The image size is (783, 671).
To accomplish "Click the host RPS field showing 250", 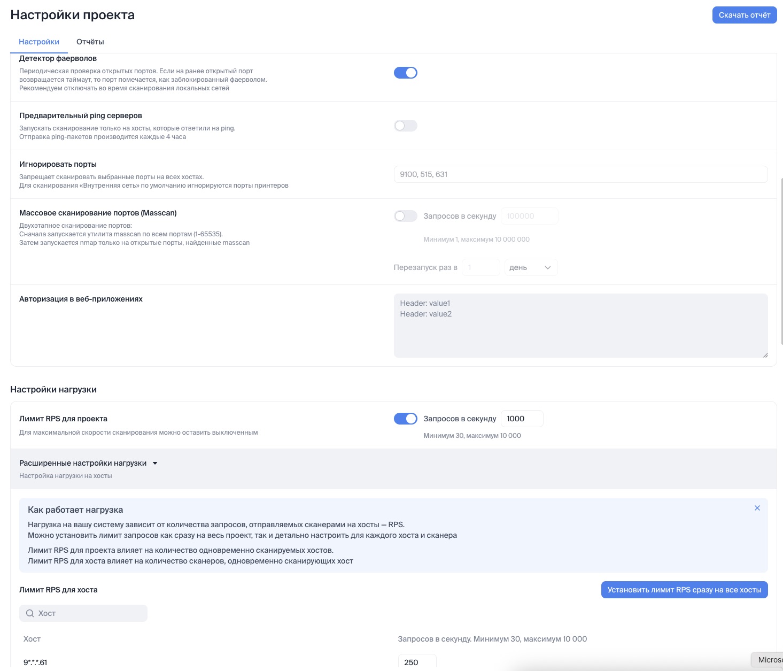I will (417, 662).
